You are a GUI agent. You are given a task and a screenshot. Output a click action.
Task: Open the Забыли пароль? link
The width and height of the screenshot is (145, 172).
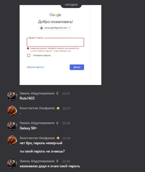pyautogui.click(x=35, y=67)
